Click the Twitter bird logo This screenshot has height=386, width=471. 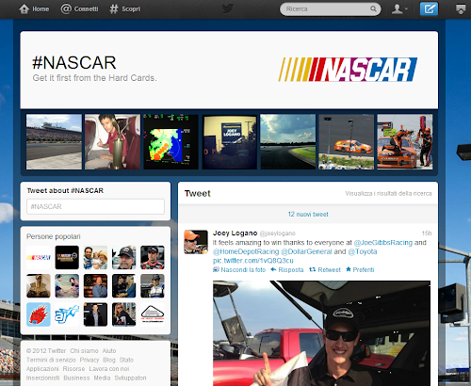(x=227, y=8)
